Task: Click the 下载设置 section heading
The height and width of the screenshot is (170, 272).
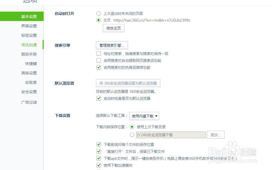Action: 62,116
